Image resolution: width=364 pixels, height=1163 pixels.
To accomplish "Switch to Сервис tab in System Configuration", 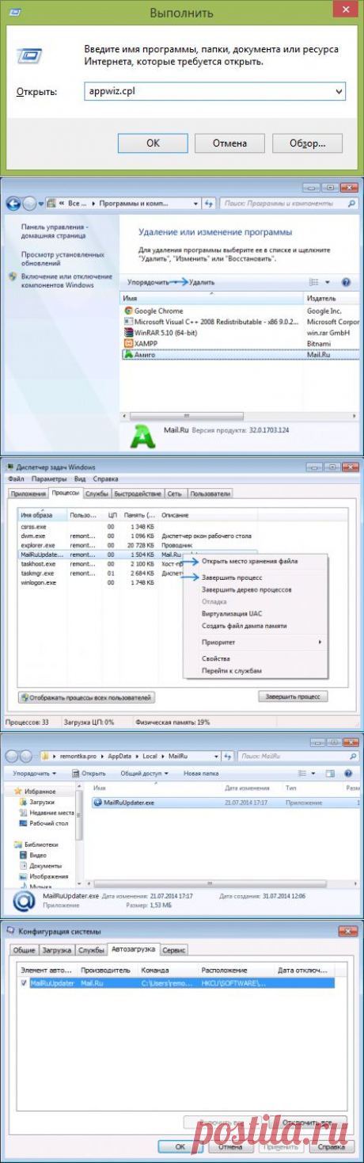I will click(173, 949).
